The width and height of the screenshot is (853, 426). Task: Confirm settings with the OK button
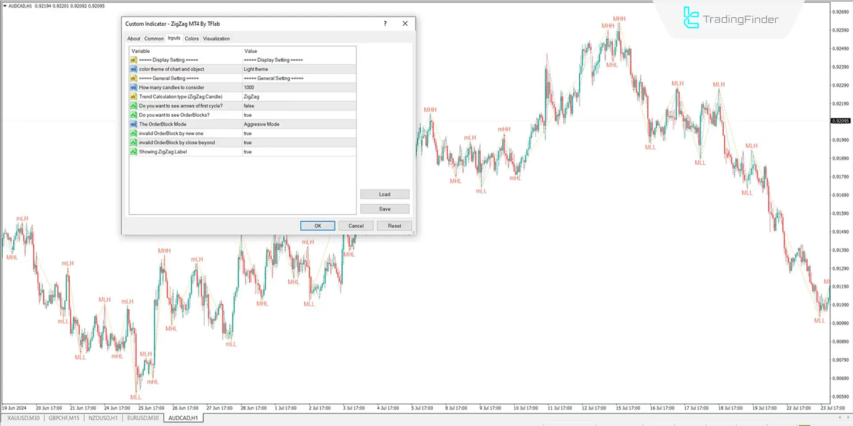[x=317, y=225]
